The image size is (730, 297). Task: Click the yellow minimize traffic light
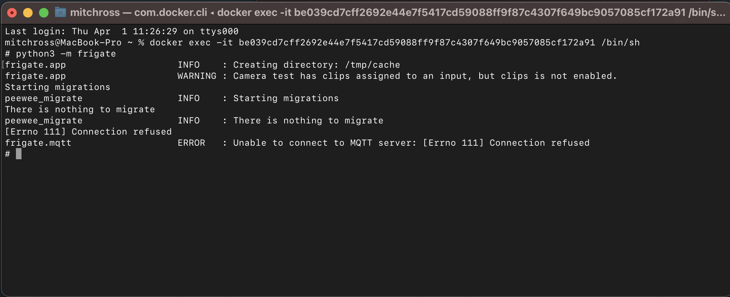click(27, 12)
